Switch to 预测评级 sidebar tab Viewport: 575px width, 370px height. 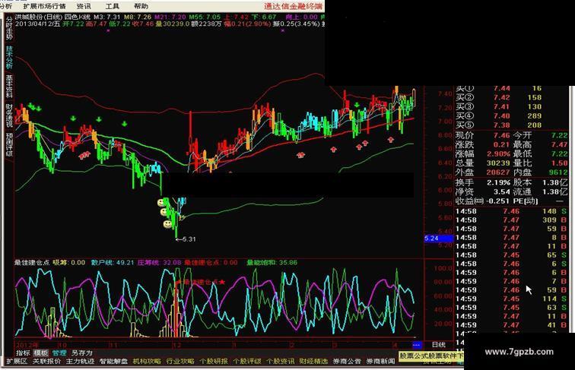[x=9, y=144]
